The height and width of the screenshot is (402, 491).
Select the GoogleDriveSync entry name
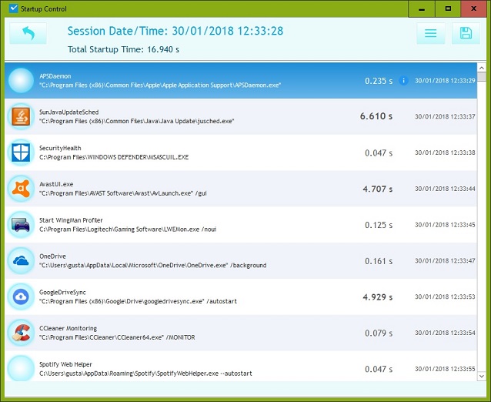[62, 293]
